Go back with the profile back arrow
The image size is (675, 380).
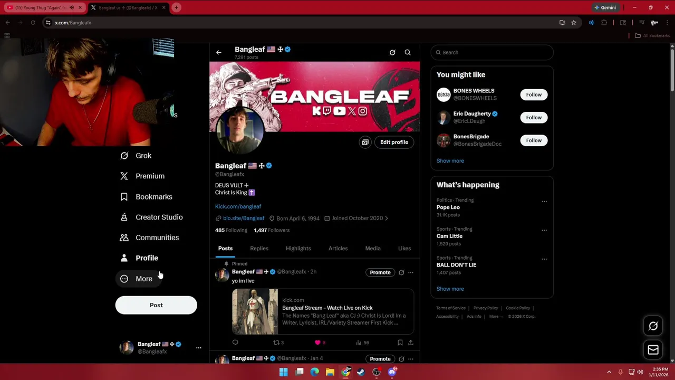click(219, 52)
